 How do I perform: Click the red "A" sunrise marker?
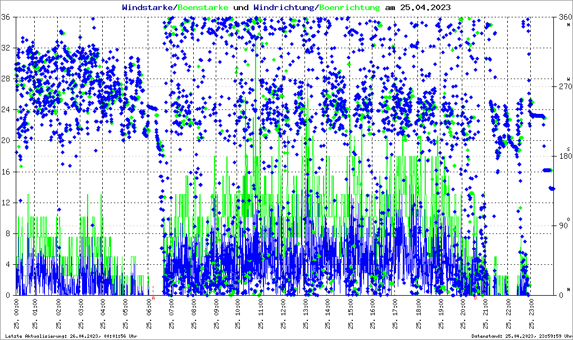153,298
